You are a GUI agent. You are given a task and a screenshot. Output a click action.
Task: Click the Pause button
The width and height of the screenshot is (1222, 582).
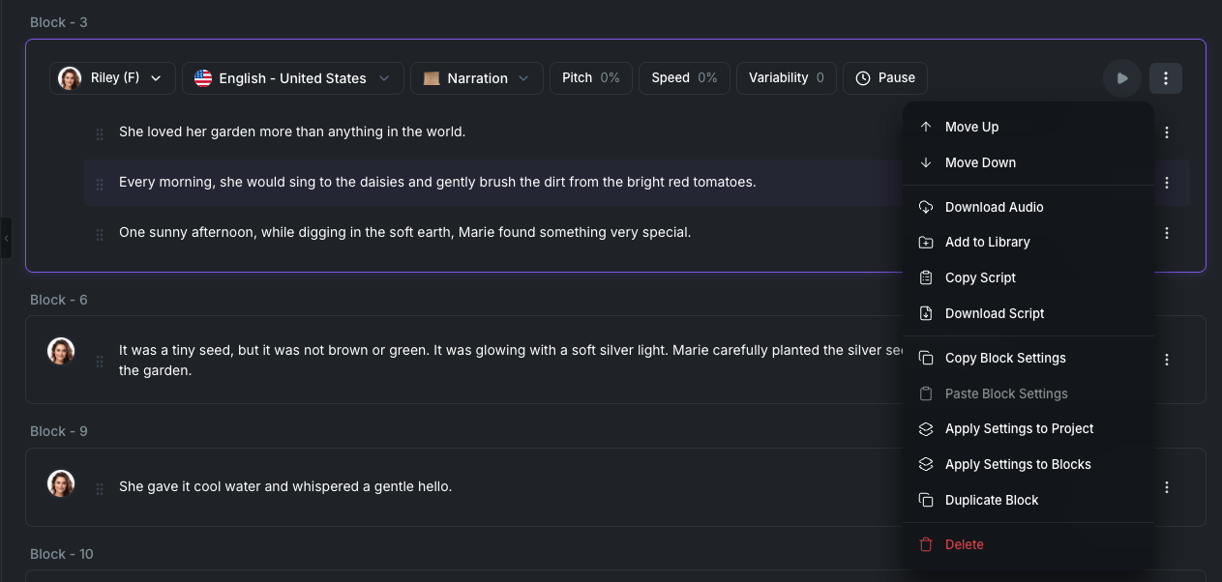(x=885, y=78)
